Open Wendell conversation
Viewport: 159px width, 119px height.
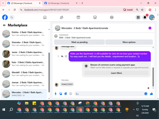(x=24, y=74)
